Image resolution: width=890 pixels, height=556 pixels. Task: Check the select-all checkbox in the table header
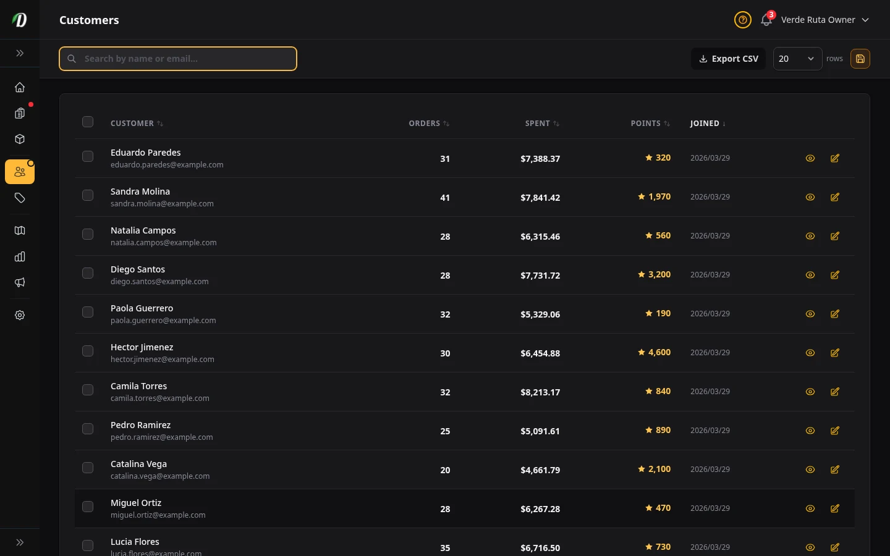(x=88, y=122)
